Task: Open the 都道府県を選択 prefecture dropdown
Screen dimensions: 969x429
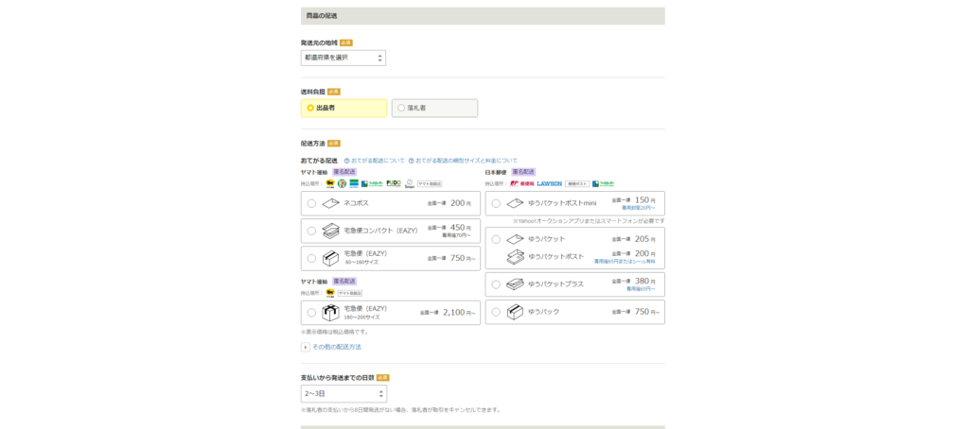Action: click(x=343, y=58)
